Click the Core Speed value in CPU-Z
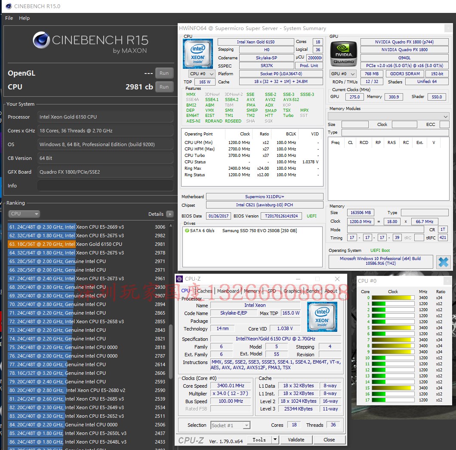Screen dimensions: 456x450 point(231,386)
